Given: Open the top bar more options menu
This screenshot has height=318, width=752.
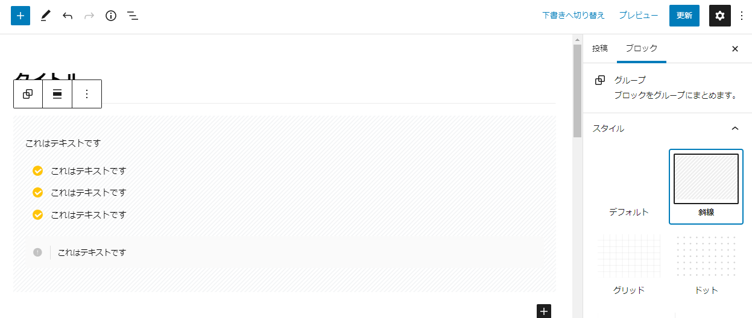Looking at the screenshot, I should coord(741,16).
